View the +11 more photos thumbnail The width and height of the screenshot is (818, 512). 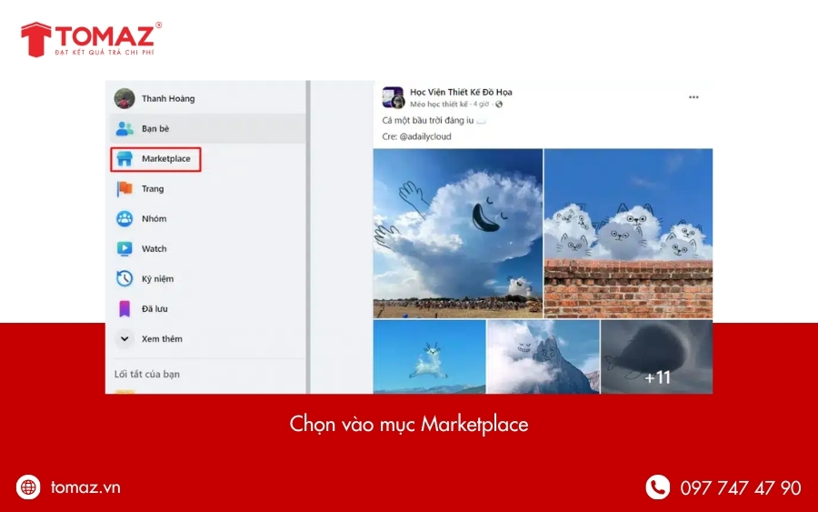tap(656, 357)
